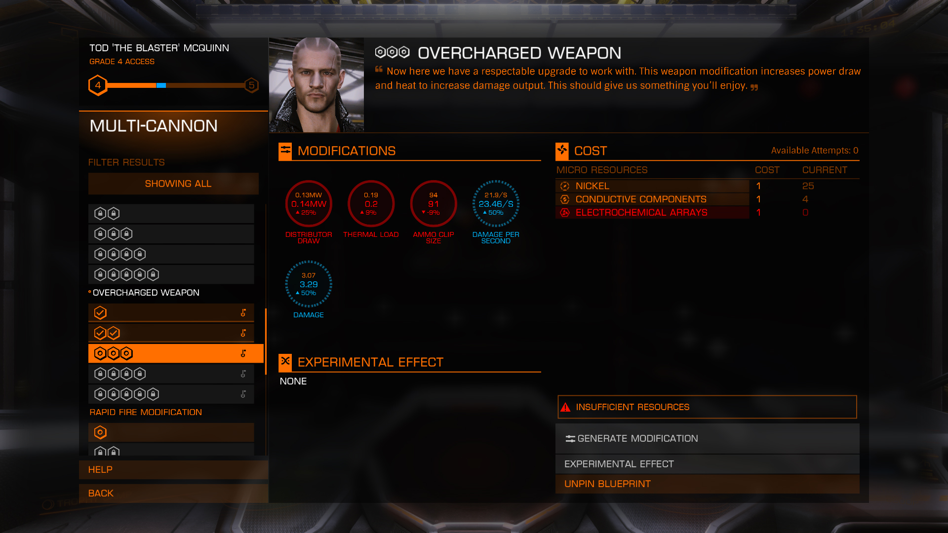Click the Conductive Components material icon
The height and width of the screenshot is (533, 948).
click(x=565, y=199)
